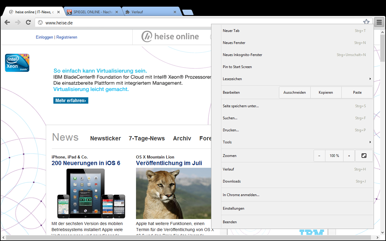
Task: Click the ad headline So einfach kann Virtualisierung sein.
Action: click(x=100, y=71)
